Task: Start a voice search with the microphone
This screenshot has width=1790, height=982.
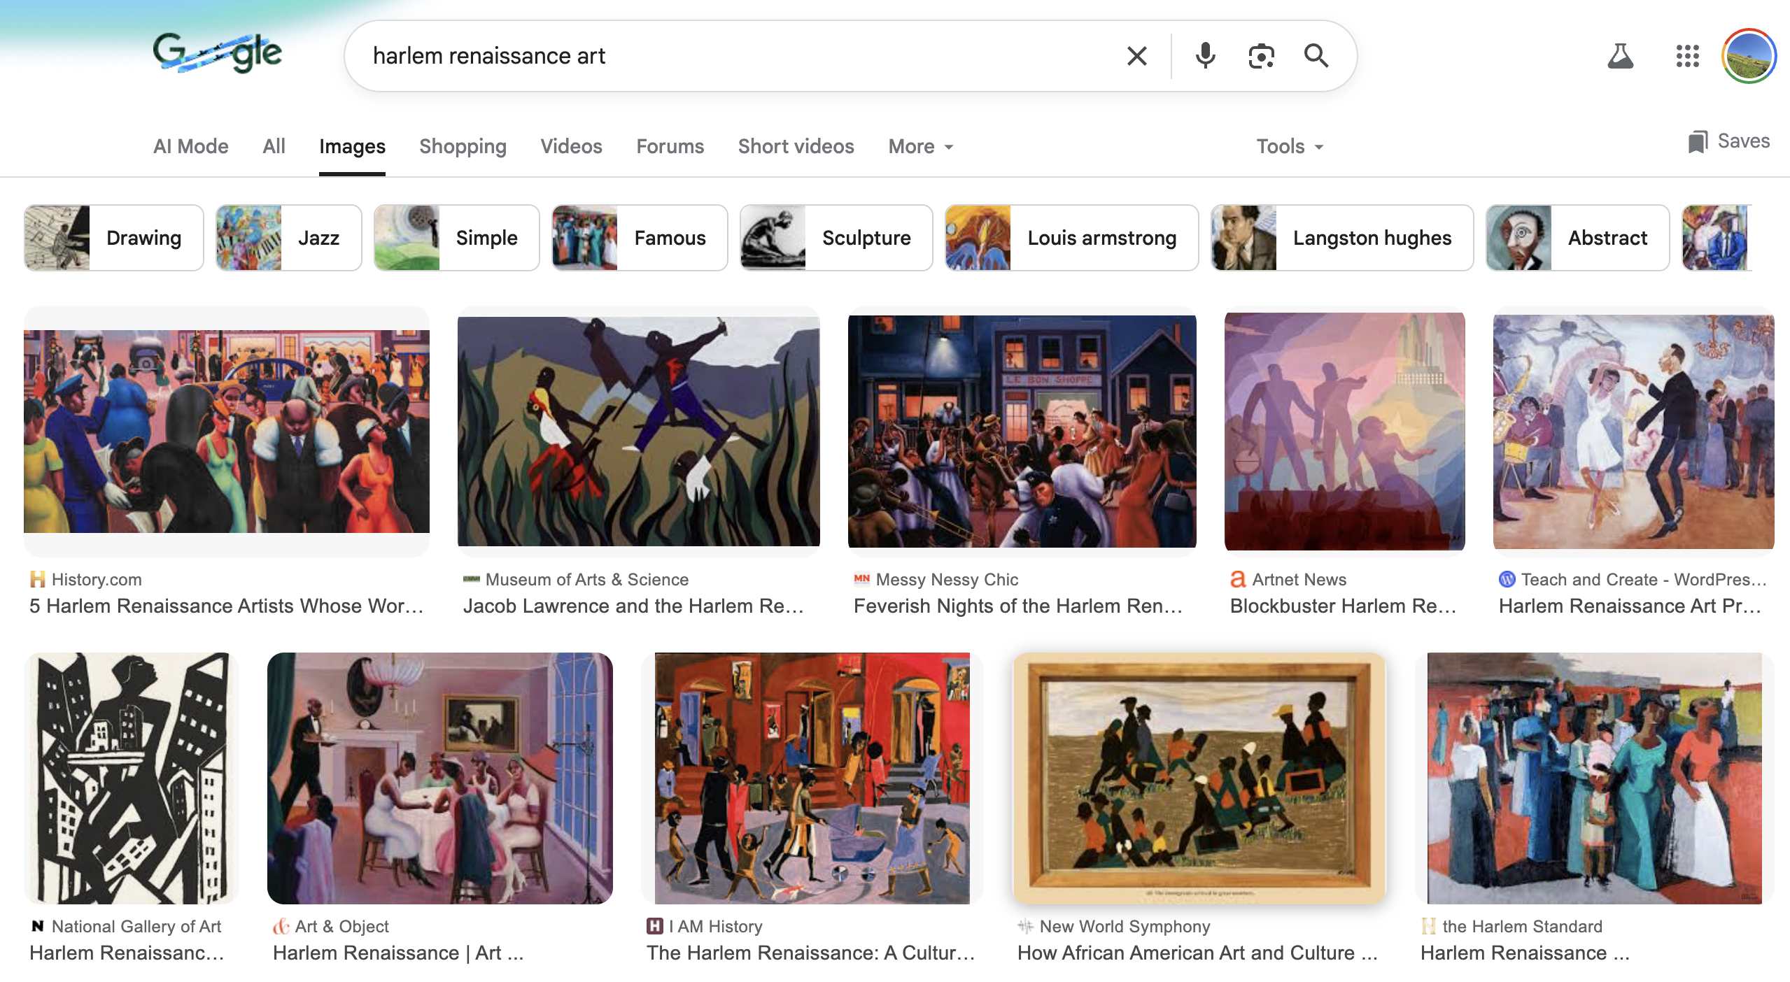Action: [1205, 56]
